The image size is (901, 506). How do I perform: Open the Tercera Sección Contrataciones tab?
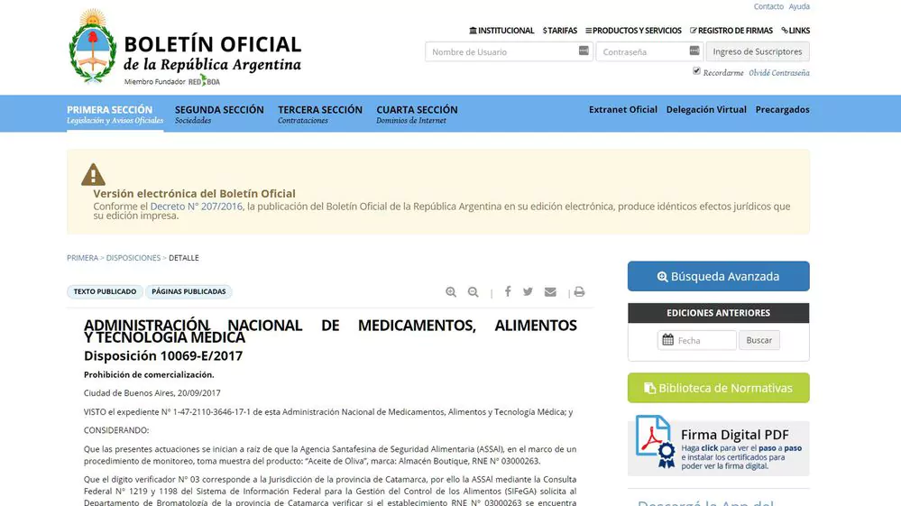(x=320, y=114)
